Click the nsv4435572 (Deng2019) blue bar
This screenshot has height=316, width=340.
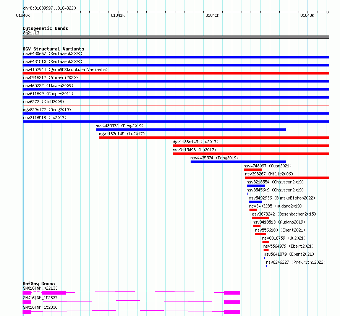[x=191, y=130]
